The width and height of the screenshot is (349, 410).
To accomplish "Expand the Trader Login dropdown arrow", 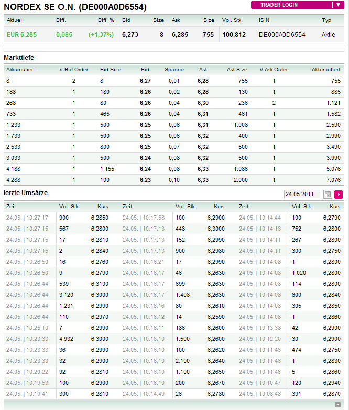I will 339,5.
